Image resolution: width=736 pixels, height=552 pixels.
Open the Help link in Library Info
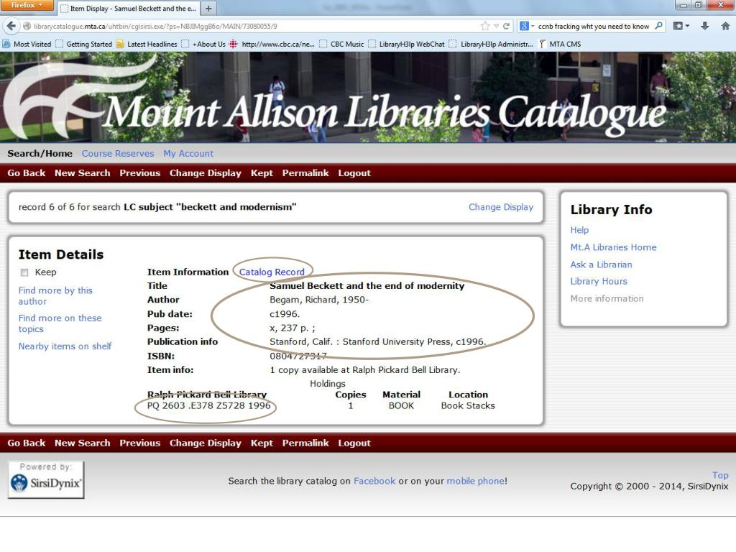(x=579, y=230)
